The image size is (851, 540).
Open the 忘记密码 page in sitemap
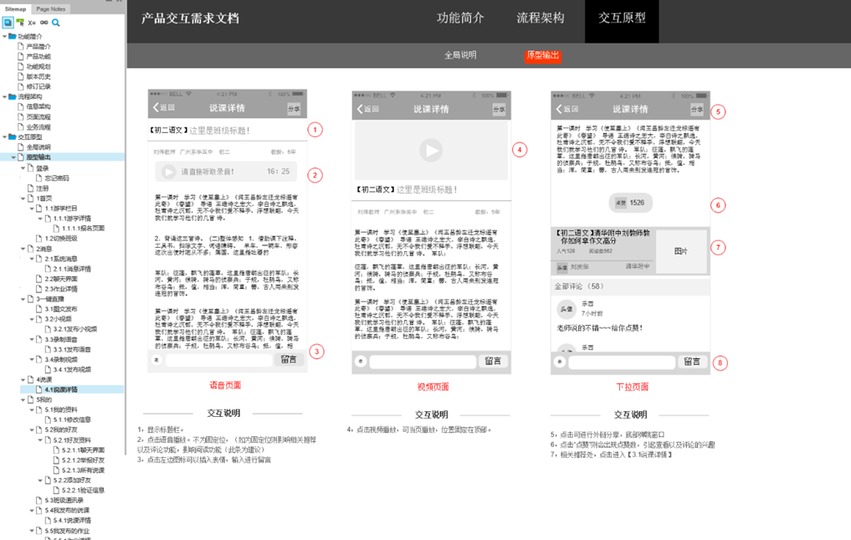pos(56,177)
